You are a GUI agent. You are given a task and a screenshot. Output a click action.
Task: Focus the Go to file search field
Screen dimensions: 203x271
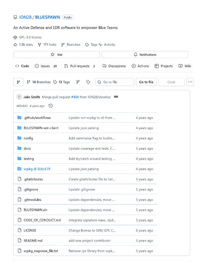(114, 82)
